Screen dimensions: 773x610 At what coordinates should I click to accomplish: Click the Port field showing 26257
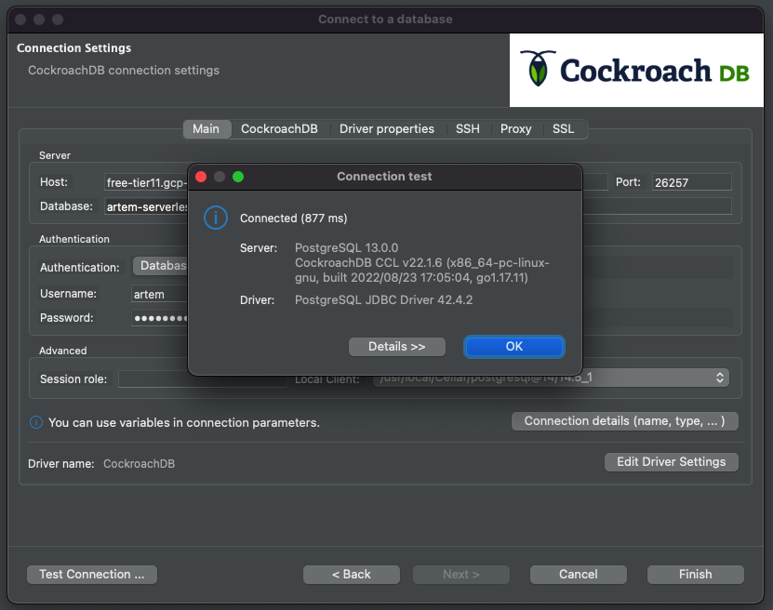click(x=691, y=182)
